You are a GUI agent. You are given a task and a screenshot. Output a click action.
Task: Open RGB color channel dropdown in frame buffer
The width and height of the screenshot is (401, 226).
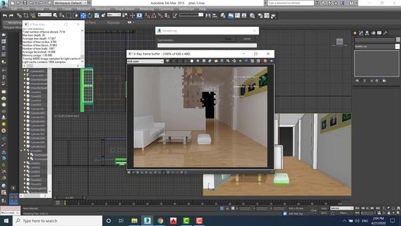145,62
